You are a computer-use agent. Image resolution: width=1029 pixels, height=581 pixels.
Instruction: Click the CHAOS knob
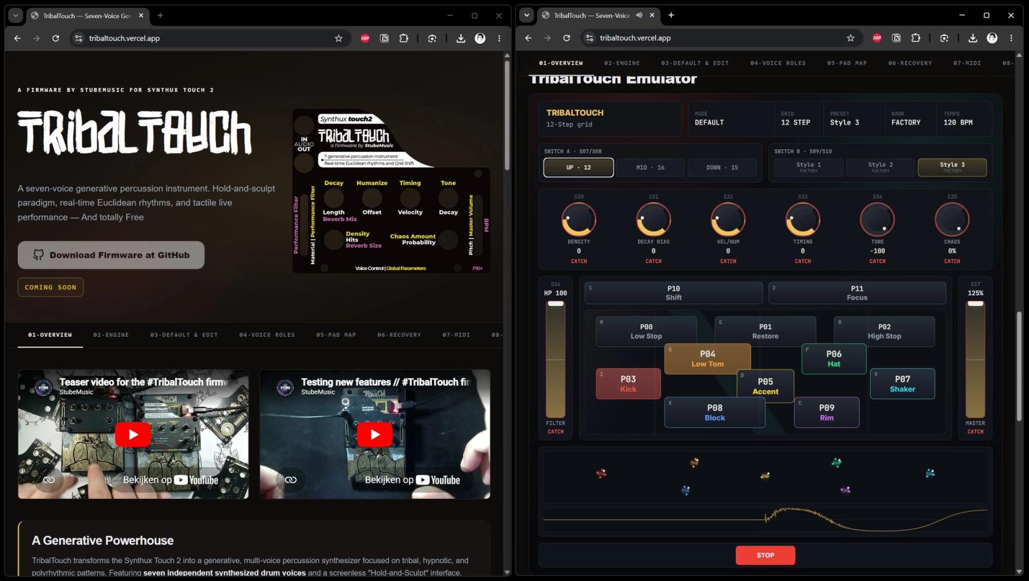click(x=952, y=220)
